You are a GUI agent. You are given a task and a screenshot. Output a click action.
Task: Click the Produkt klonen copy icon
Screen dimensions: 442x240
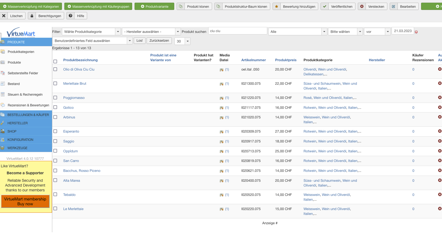coord(181,6)
